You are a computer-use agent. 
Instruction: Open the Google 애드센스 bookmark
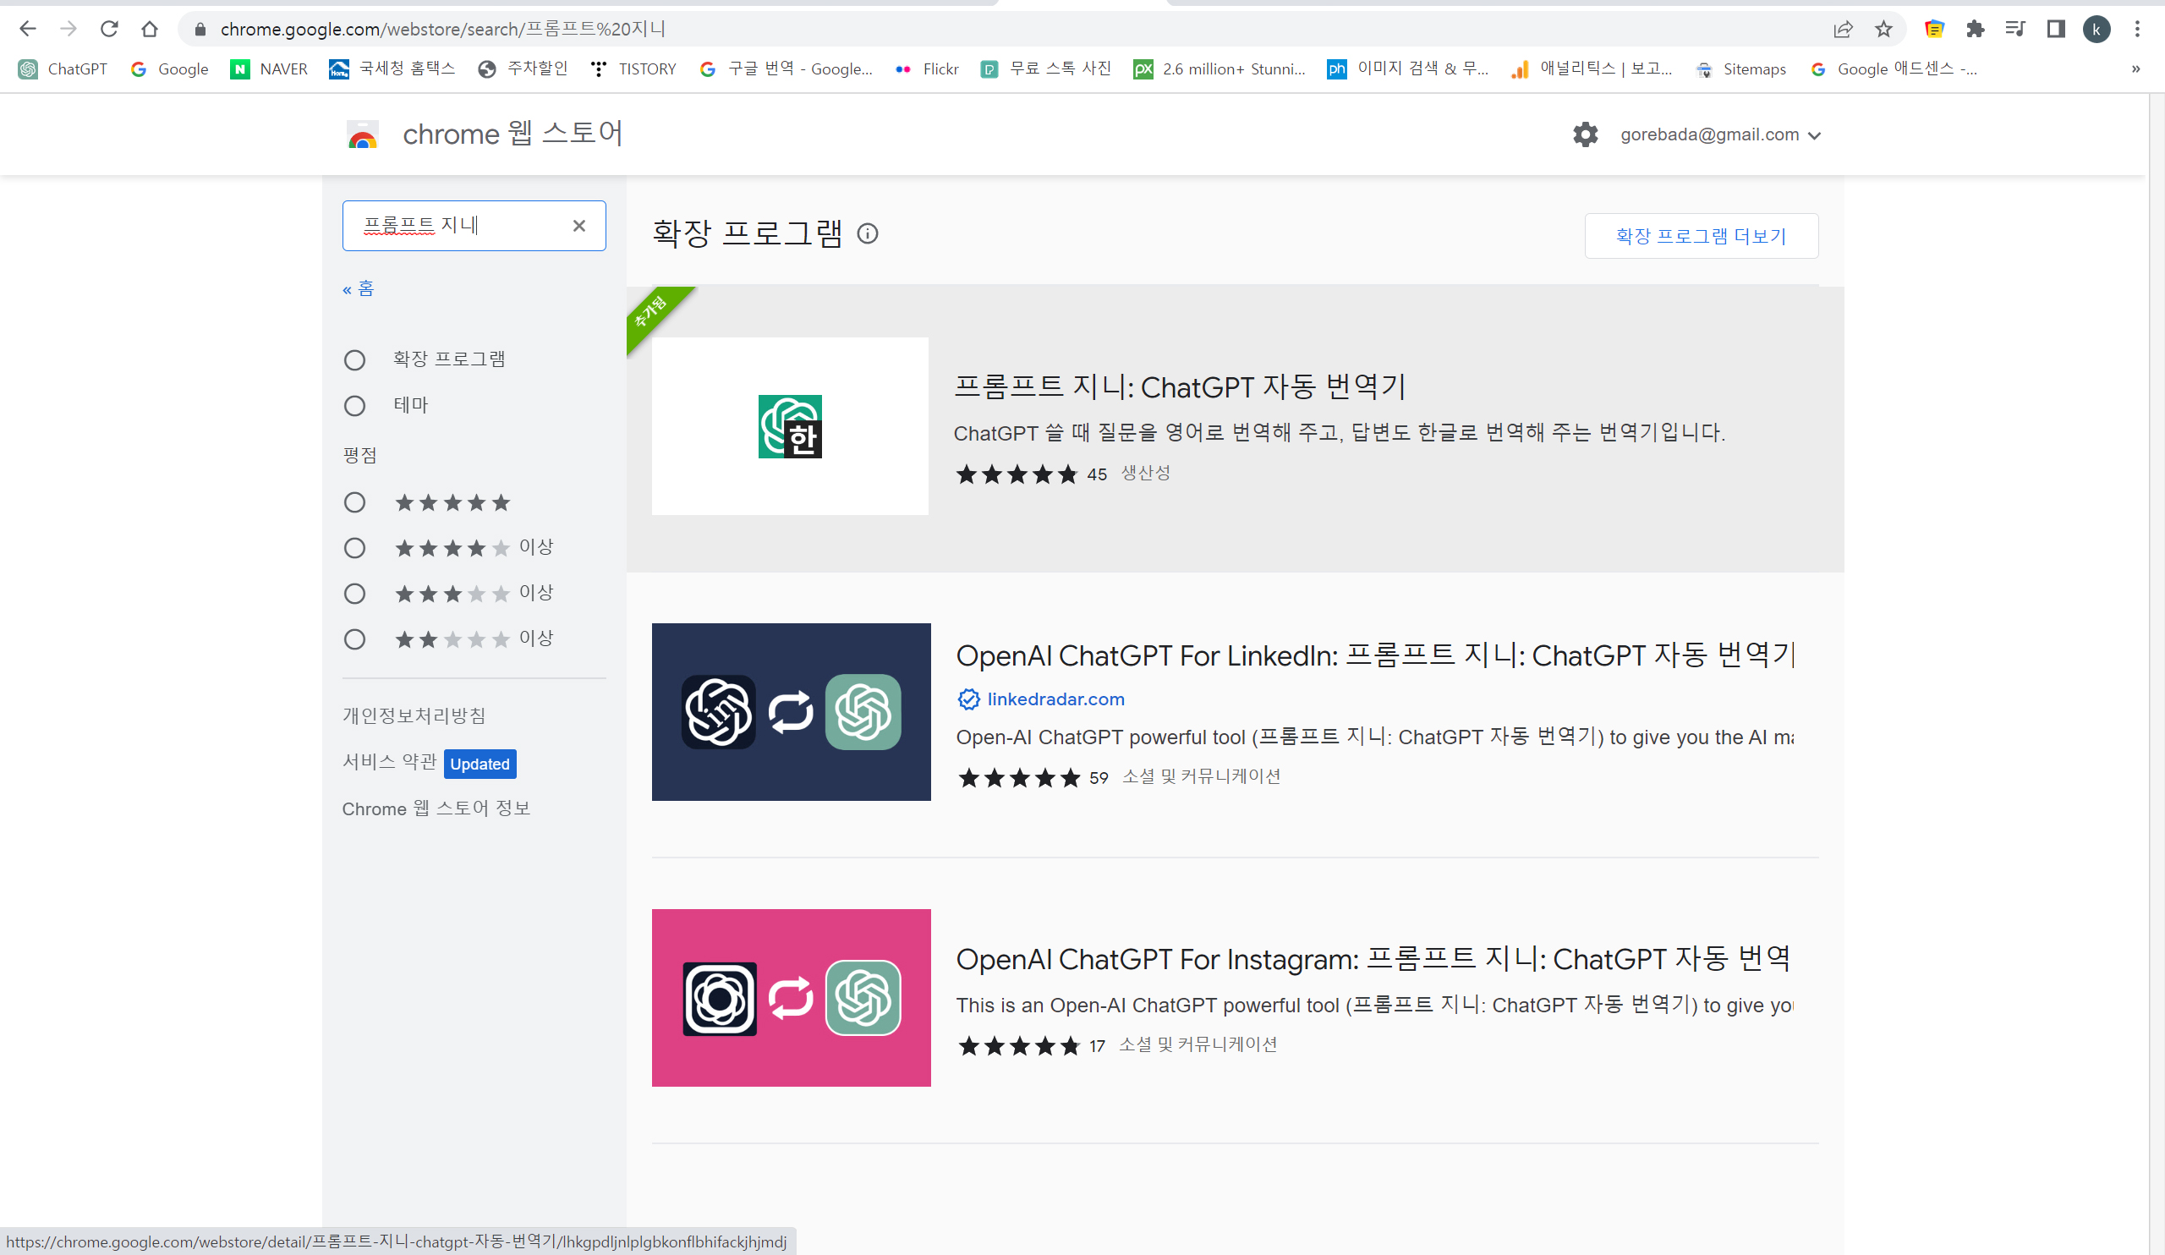click(1894, 69)
